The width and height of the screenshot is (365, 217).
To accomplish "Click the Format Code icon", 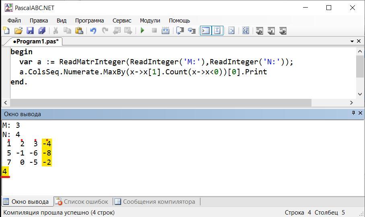I will click(245, 31).
